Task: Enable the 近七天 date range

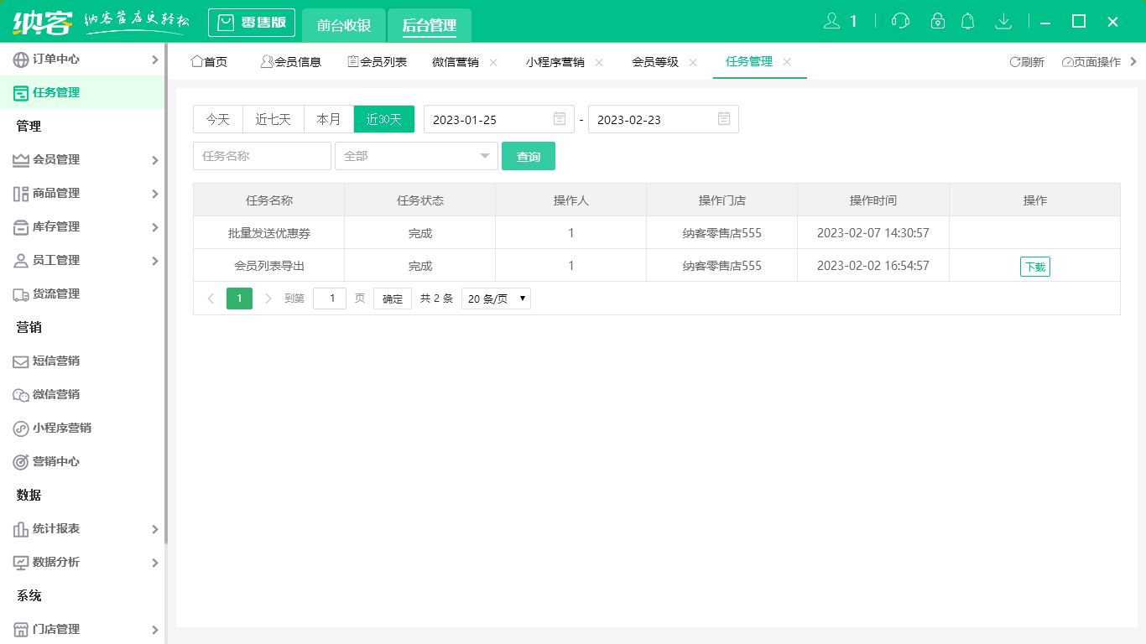Action: coord(273,119)
